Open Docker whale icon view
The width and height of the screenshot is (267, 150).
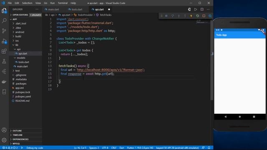[x=4, y=82]
